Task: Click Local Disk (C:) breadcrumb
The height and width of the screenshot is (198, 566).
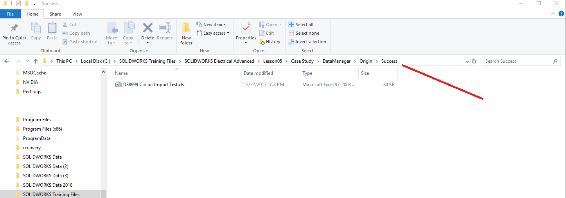Action: (95, 61)
